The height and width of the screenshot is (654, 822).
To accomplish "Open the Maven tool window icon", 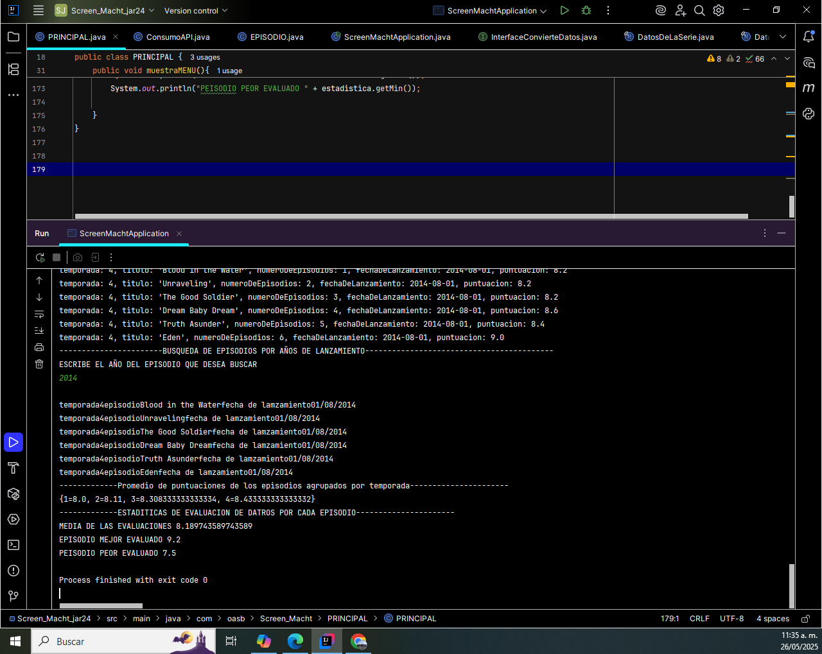I will (x=809, y=88).
